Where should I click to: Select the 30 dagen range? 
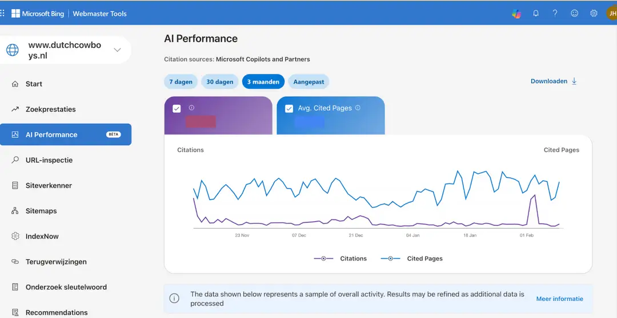click(x=220, y=81)
